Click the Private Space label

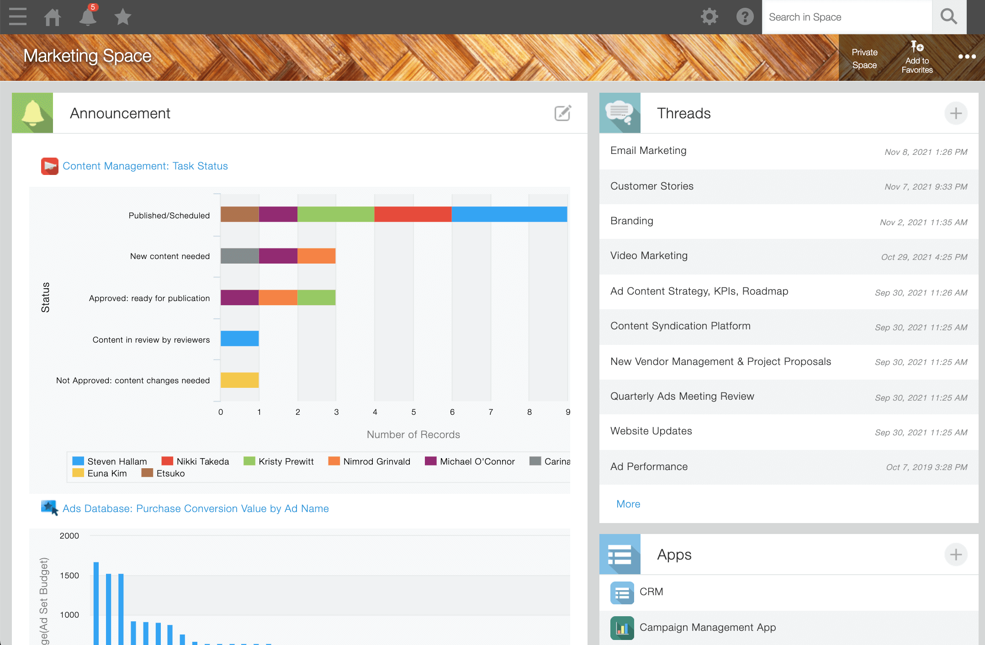(864, 58)
